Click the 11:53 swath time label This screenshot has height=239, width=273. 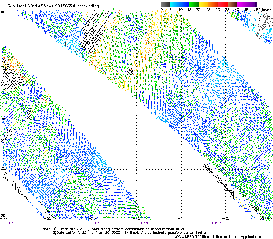tap(143, 223)
